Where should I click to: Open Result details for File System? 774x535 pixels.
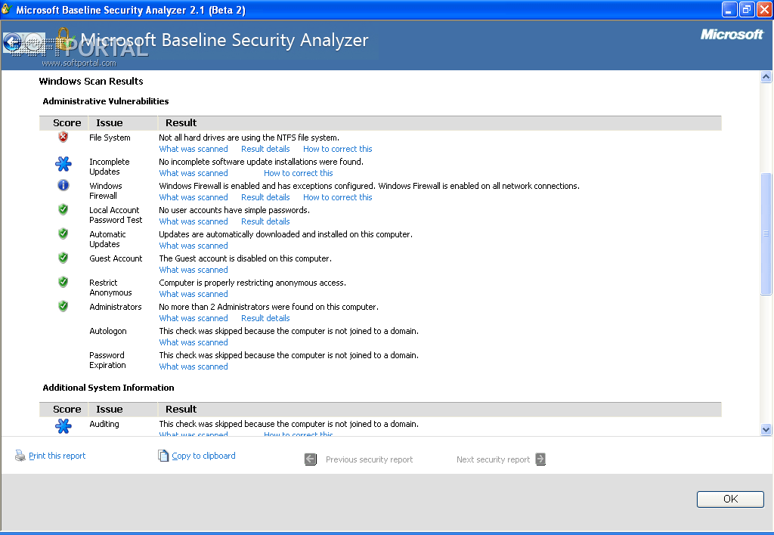click(x=265, y=149)
